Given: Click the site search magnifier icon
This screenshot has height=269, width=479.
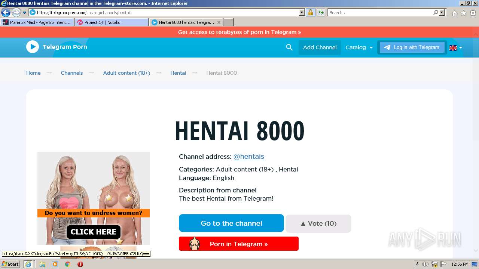Looking at the screenshot, I should pos(289,47).
